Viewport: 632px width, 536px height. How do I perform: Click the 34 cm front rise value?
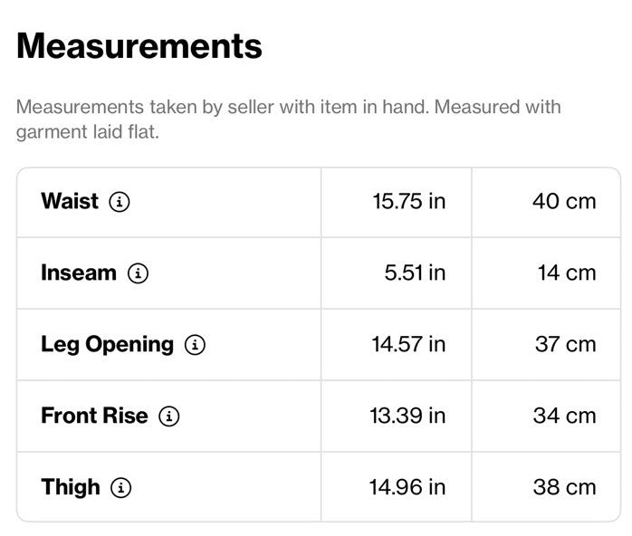click(564, 416)
